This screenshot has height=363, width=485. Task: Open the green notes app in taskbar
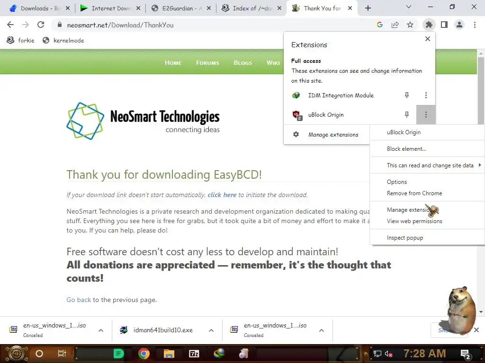pyautogui.click(x=118, y=354)
